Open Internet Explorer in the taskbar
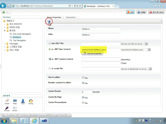This screenshot has height=124, width=166. click(x=34, y=121)
